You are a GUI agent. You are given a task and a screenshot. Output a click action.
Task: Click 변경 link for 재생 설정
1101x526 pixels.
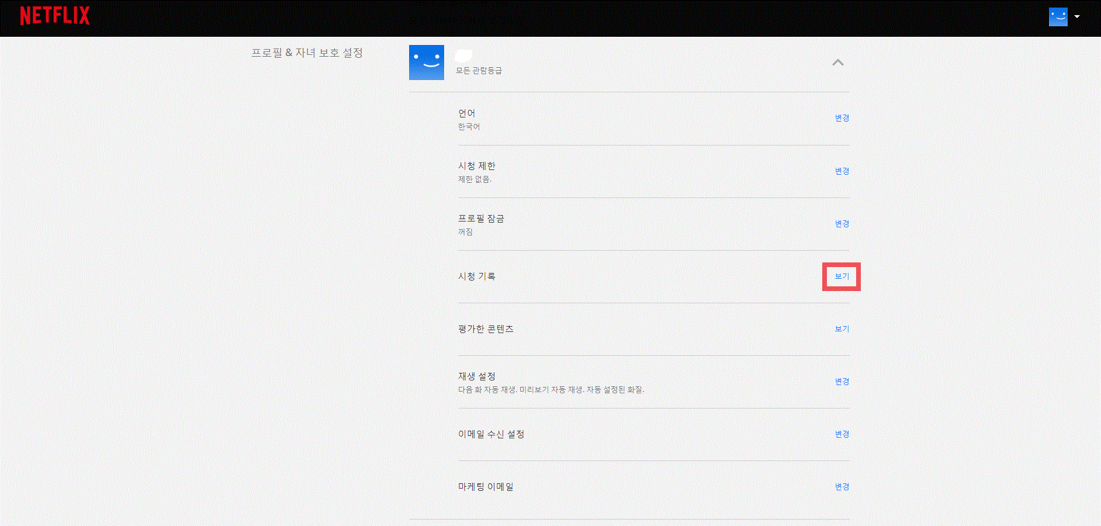(842, 382)
